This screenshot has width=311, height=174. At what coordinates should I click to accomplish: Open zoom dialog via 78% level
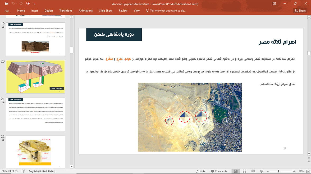click(x=301, y=171)
